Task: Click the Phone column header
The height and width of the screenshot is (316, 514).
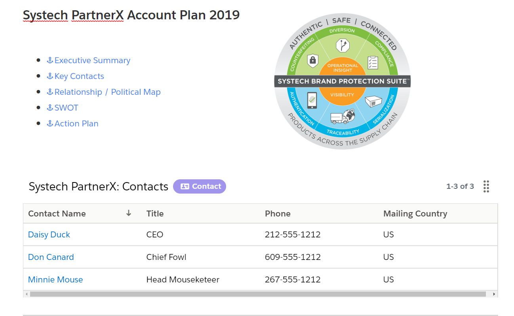Action: pos(278,214)
